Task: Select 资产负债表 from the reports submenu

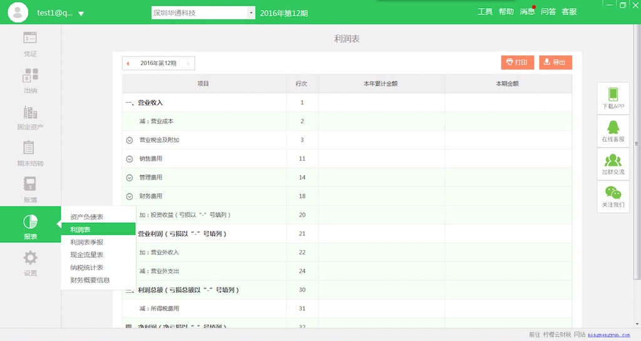Action: tap(87, 217)
